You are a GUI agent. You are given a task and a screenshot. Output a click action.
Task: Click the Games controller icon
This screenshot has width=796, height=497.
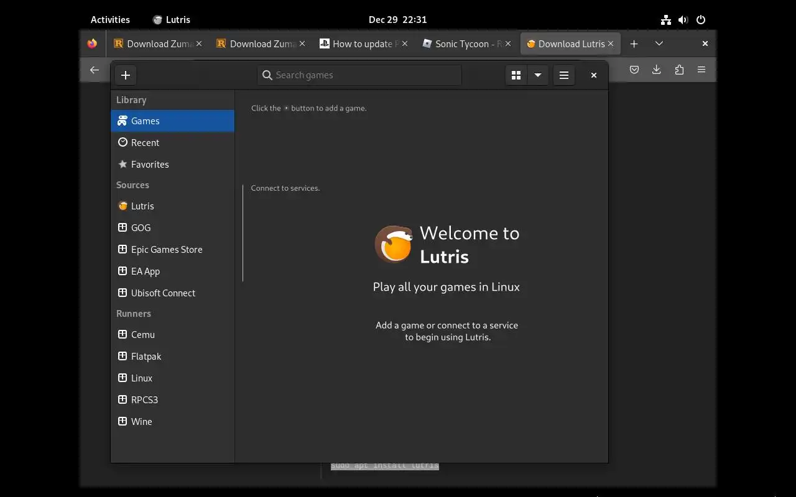click(123, 121)
